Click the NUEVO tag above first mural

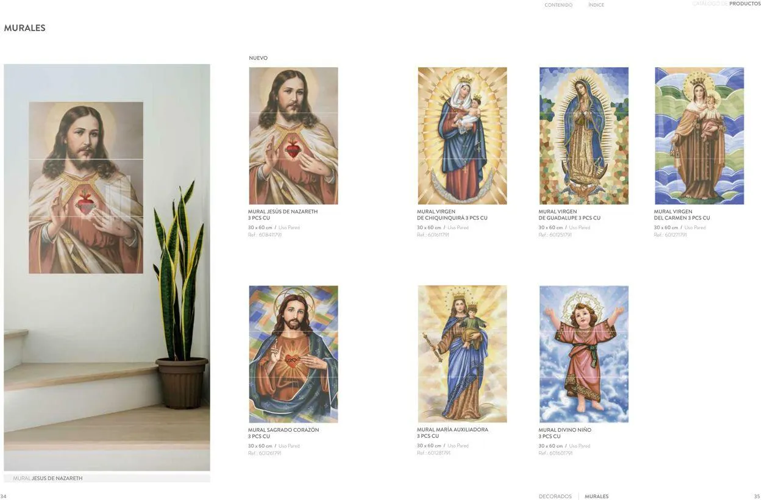pos(258,58)
